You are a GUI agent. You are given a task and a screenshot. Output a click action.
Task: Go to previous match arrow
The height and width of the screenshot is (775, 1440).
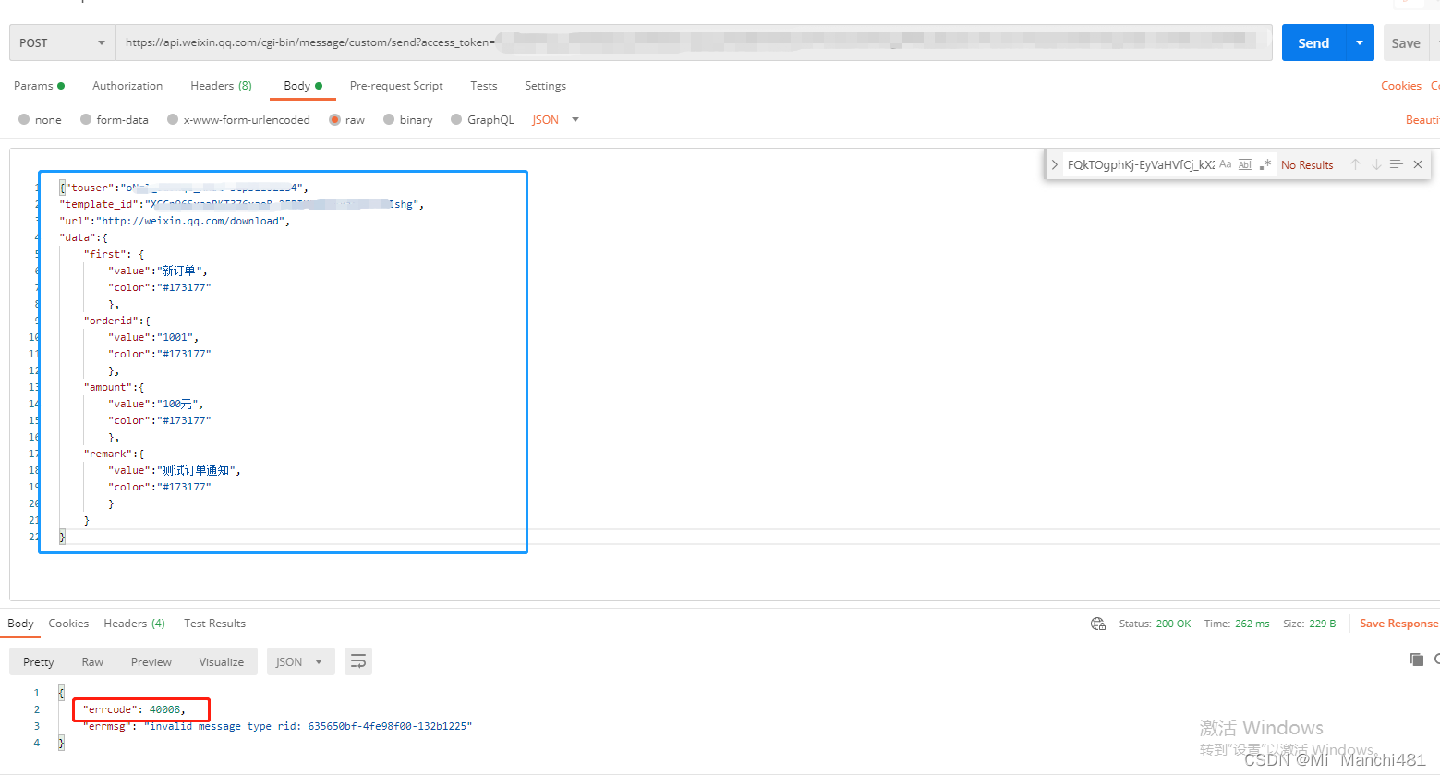[x=1355, y=164]
